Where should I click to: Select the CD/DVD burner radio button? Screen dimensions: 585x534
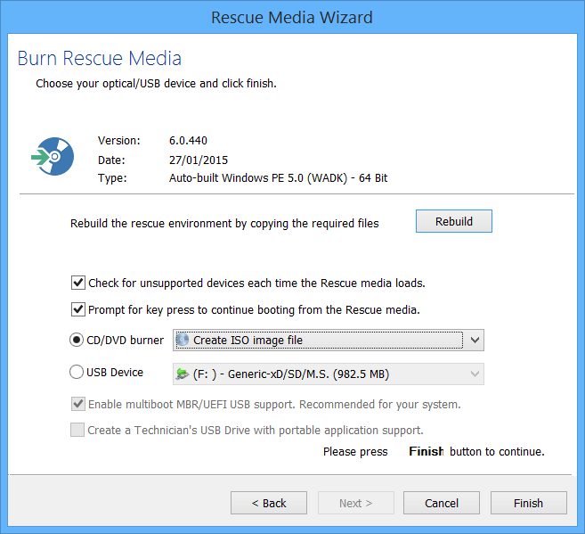[x=76, y=340]
